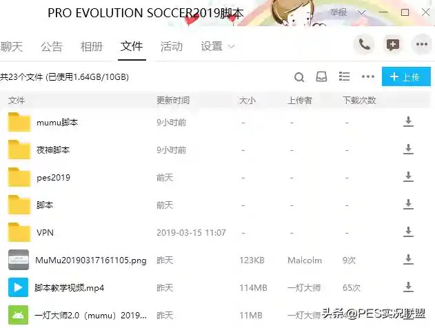
Task: Sort by 上传者 column header
Action: click(x=300, y=100)
